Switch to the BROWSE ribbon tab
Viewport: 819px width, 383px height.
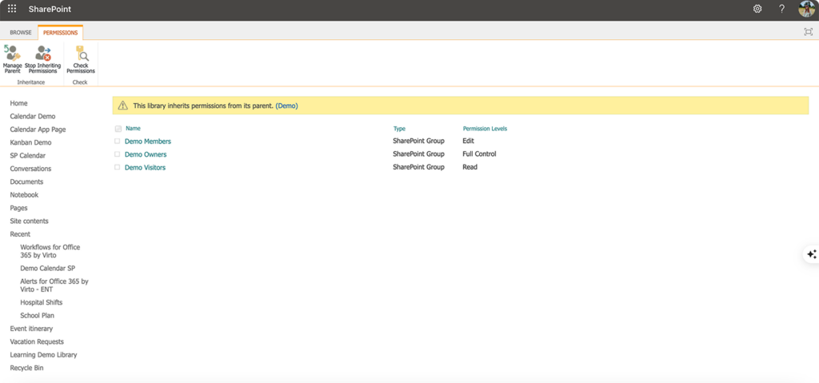21,33
